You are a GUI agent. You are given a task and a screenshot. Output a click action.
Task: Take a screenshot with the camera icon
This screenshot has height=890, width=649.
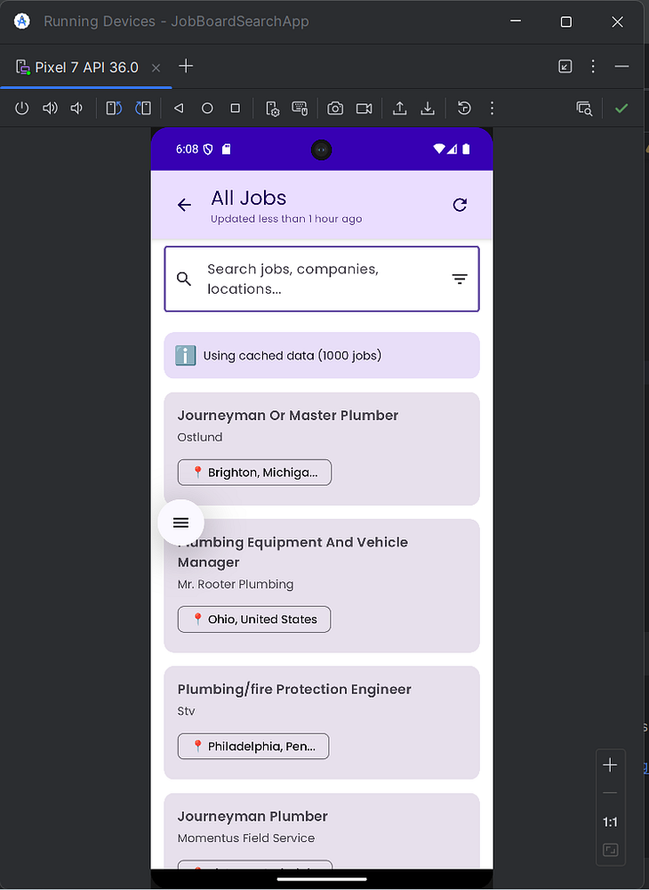point(335,108)
